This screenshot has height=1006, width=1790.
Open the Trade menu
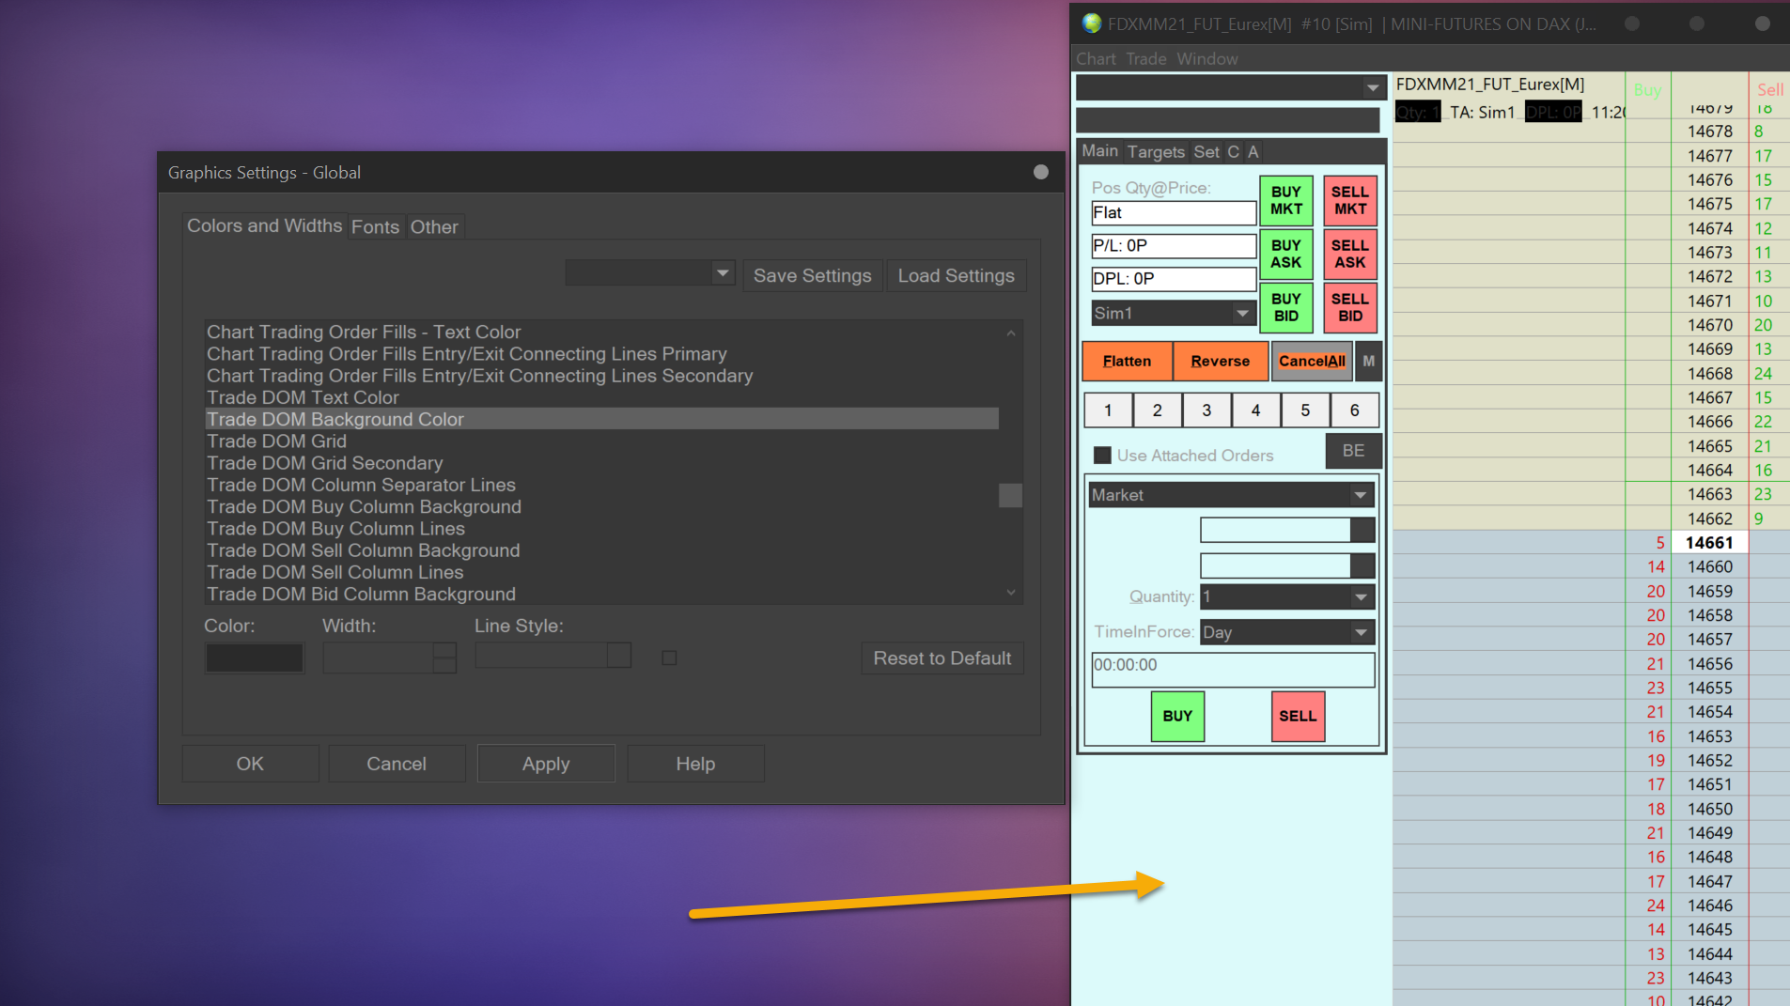(x=1146, y=58)
